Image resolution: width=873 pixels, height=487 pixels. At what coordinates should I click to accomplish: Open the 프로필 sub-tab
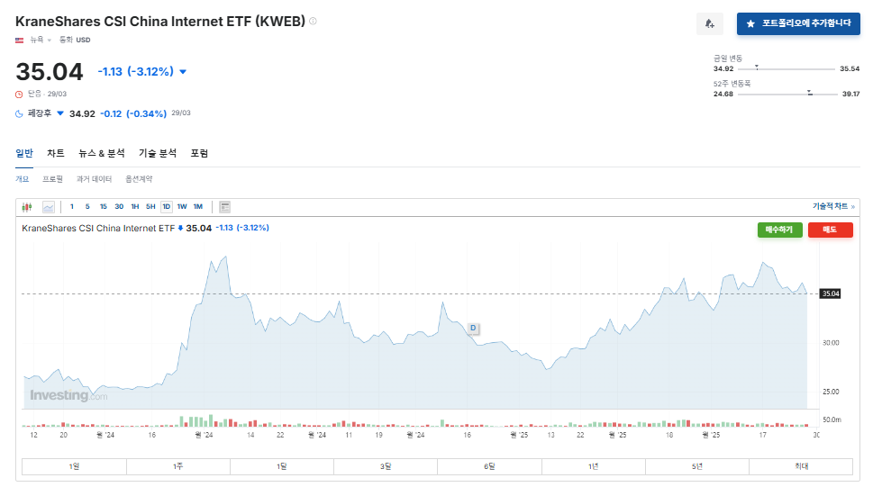click(52, 179)
